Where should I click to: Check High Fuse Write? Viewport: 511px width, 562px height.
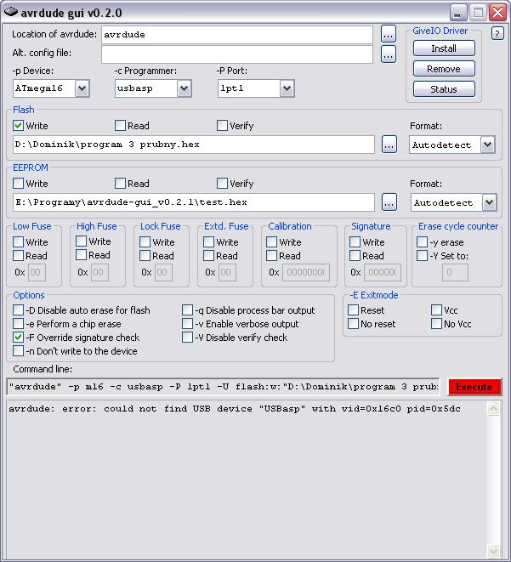pos(82,241)
